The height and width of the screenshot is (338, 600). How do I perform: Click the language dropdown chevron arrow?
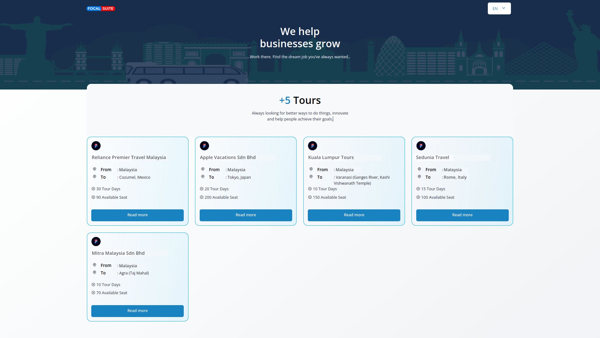(503, 8)
